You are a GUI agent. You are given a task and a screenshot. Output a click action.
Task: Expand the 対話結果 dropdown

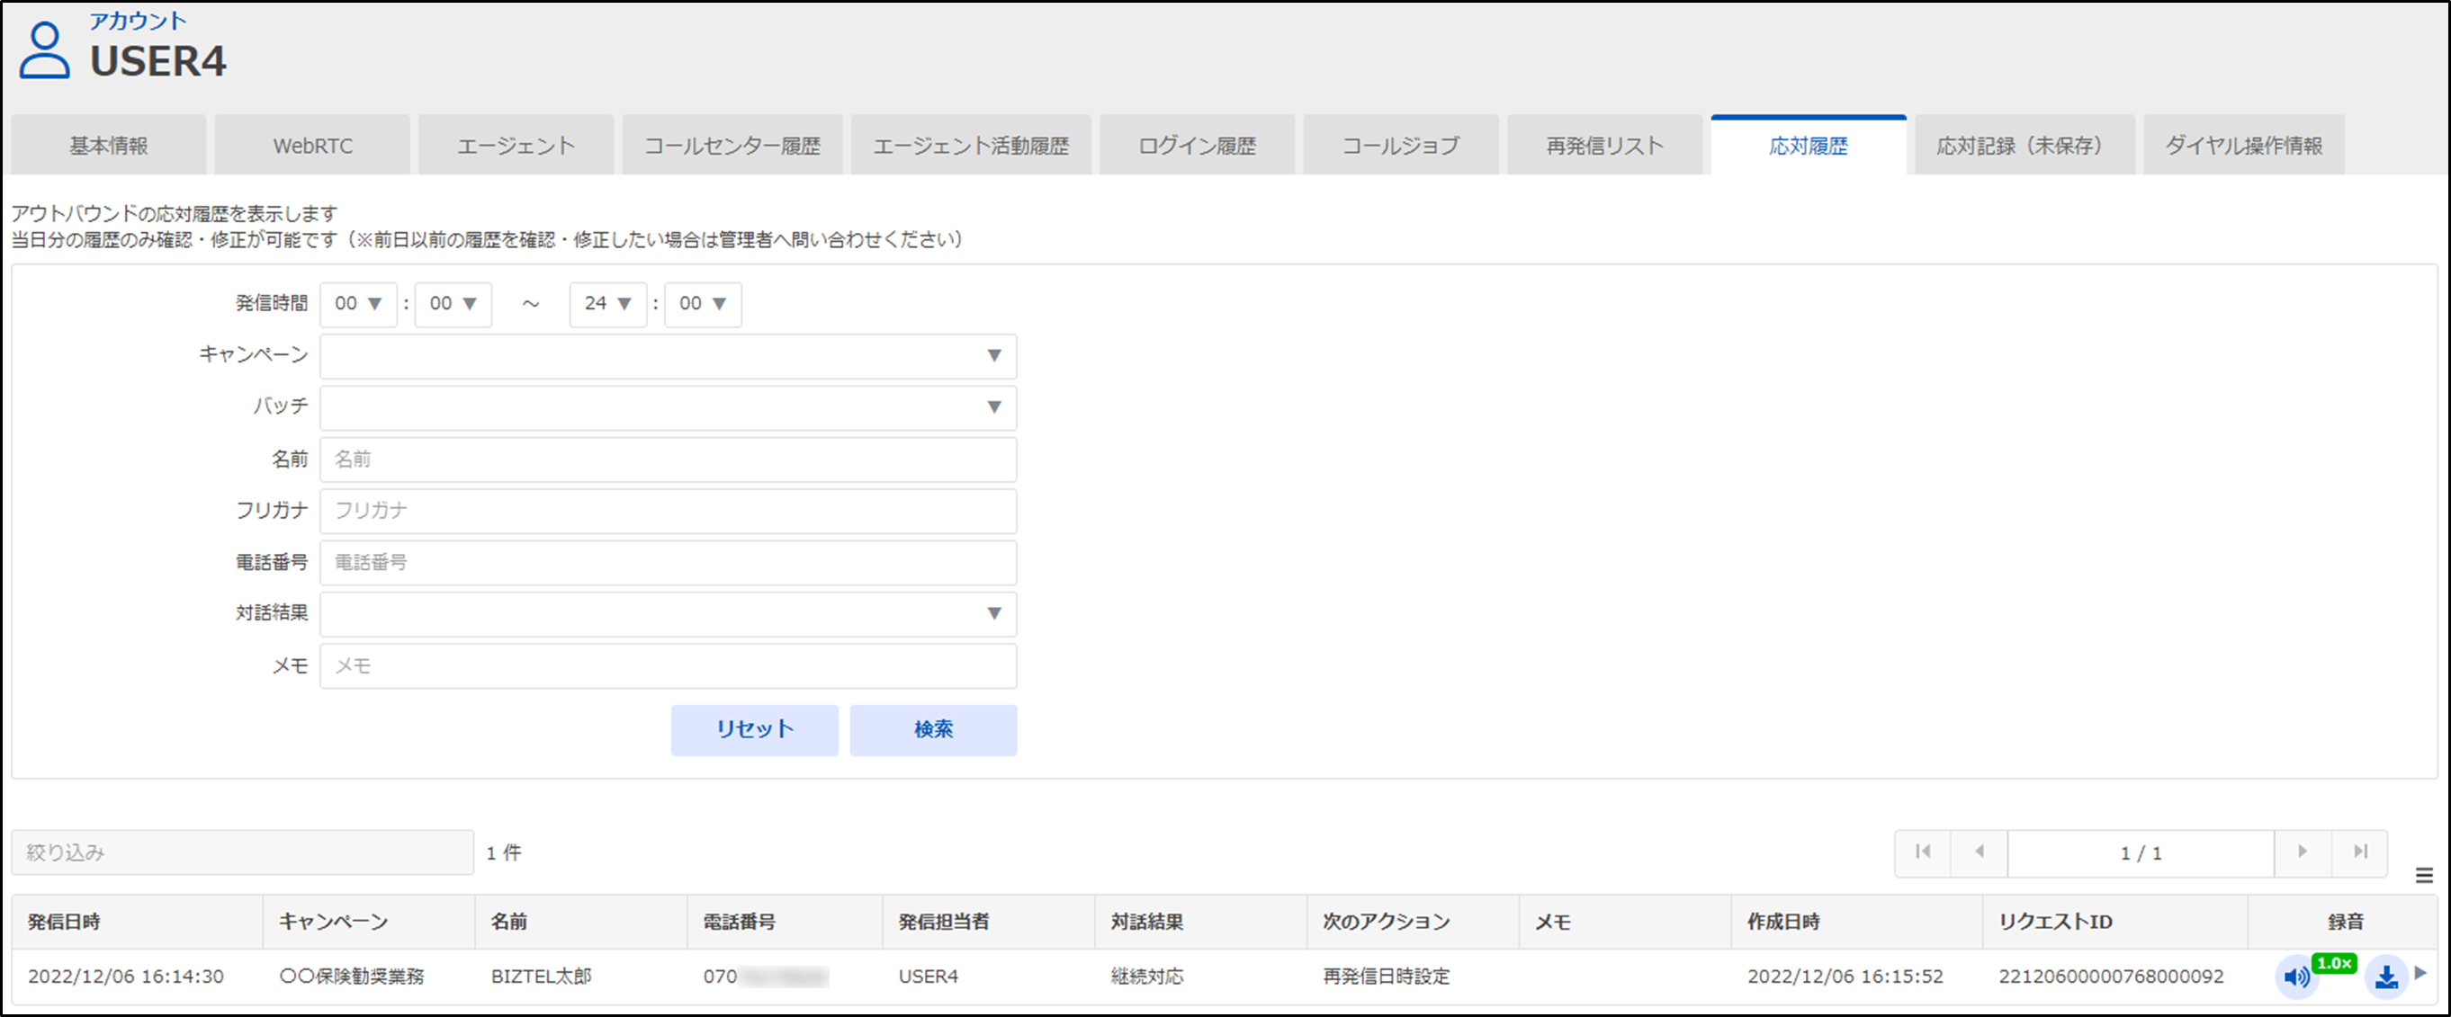click(668, 614)
